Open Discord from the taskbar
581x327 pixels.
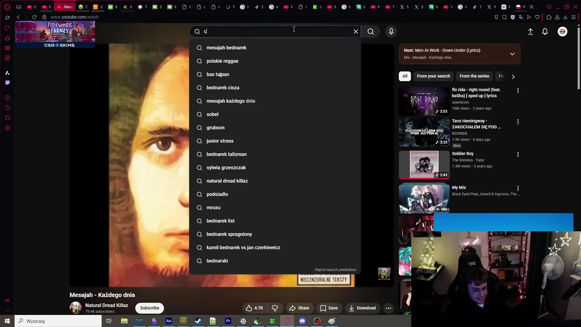click(302, 321)
